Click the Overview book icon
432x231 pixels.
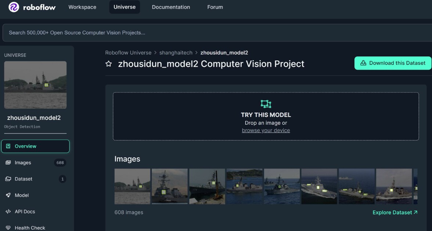(x=8, y=146)
